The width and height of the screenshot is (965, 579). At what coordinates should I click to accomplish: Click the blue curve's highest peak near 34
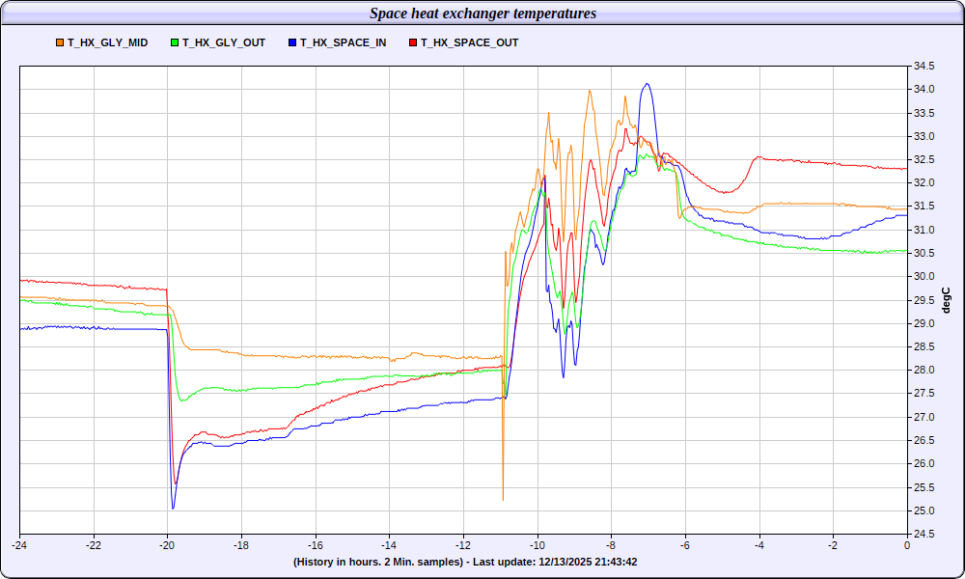point(648,84)
